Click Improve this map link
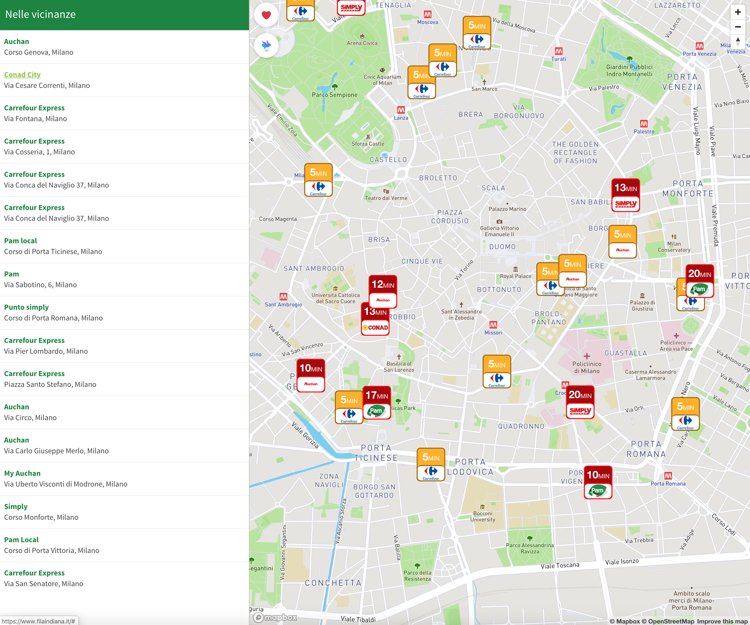 (722, 621)
